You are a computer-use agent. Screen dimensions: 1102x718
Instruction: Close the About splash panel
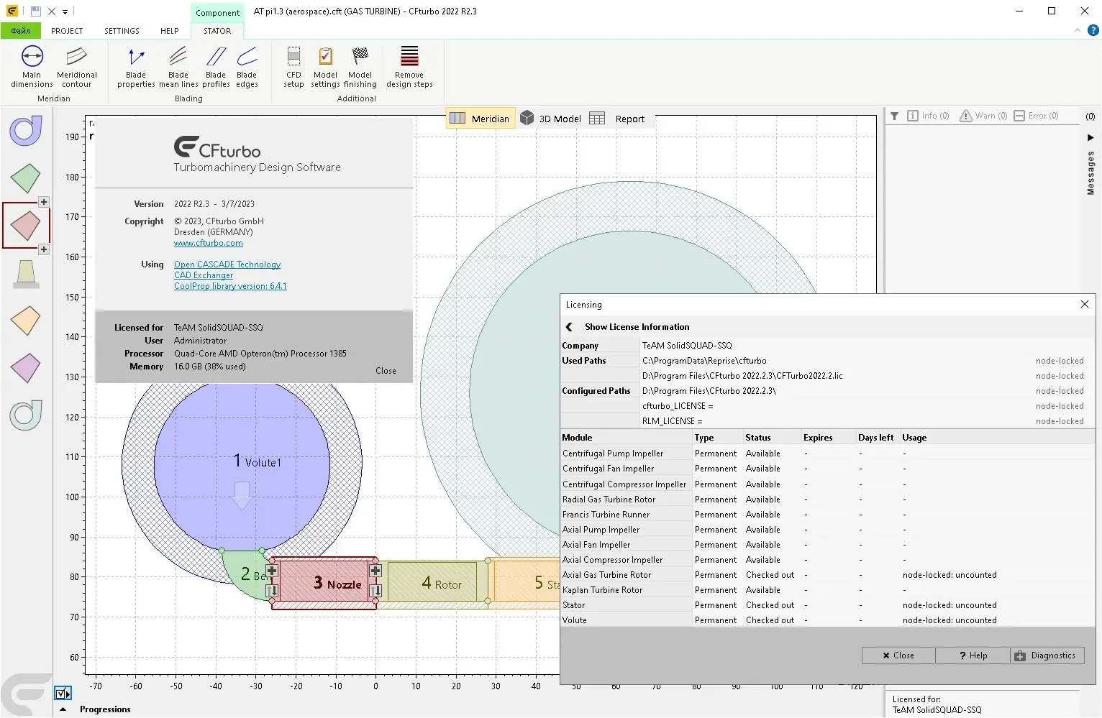pos(386,371)
